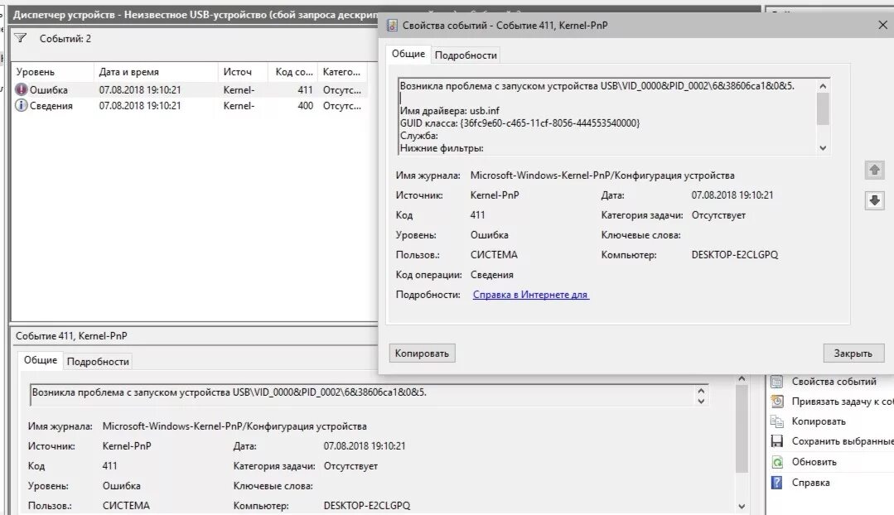Image resolution: width=894 pixels, height=515 pixels.
Task: Click Справка action in right pane
Action: click(x=810, y=483)
